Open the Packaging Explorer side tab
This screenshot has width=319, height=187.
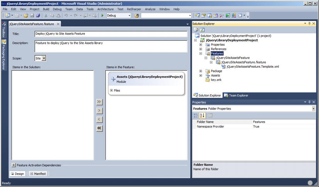click(x=3, y=55)
